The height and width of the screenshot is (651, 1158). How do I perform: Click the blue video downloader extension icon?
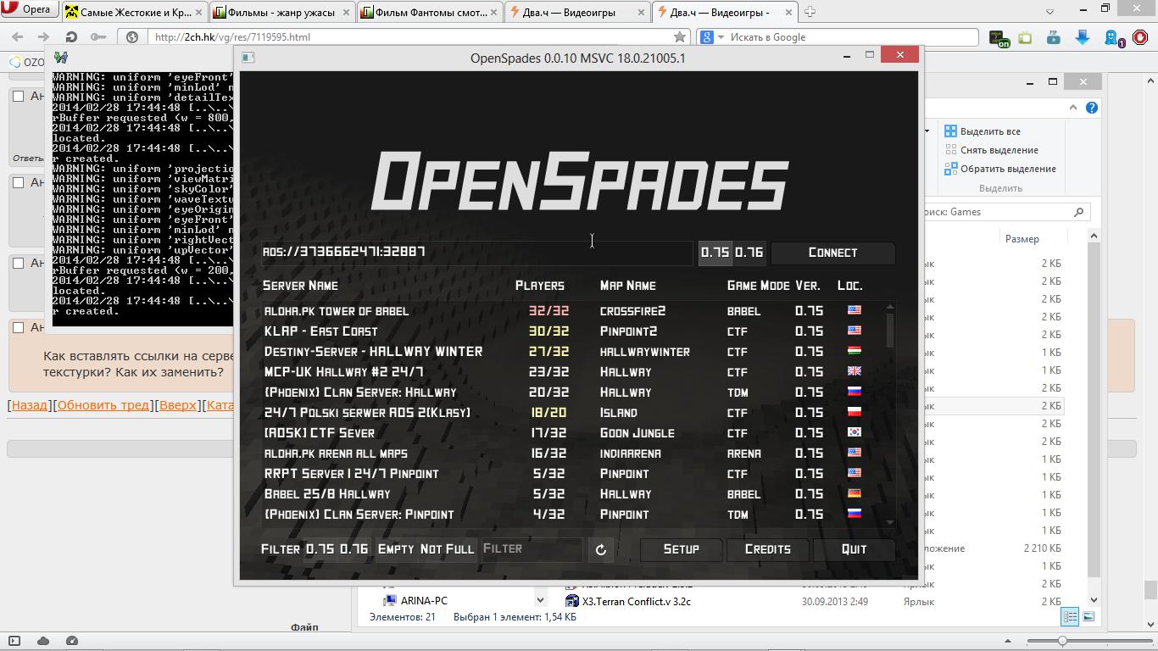click(x=1054, y=37)
